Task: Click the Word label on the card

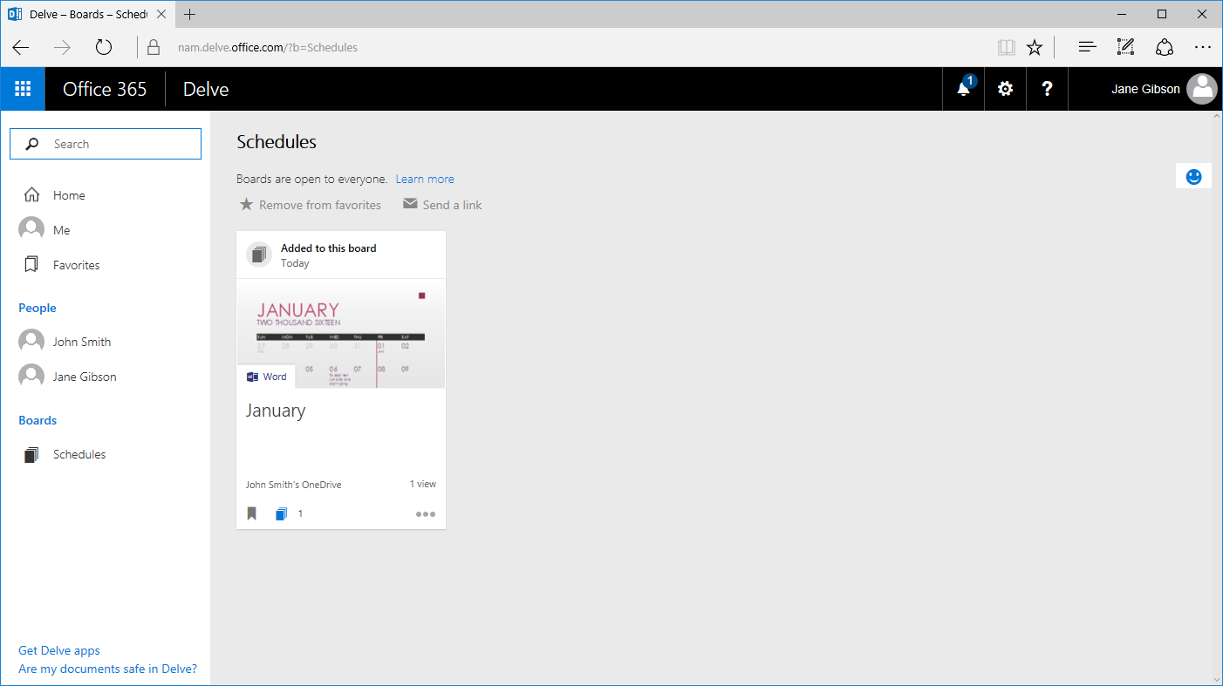Action: 275,377
